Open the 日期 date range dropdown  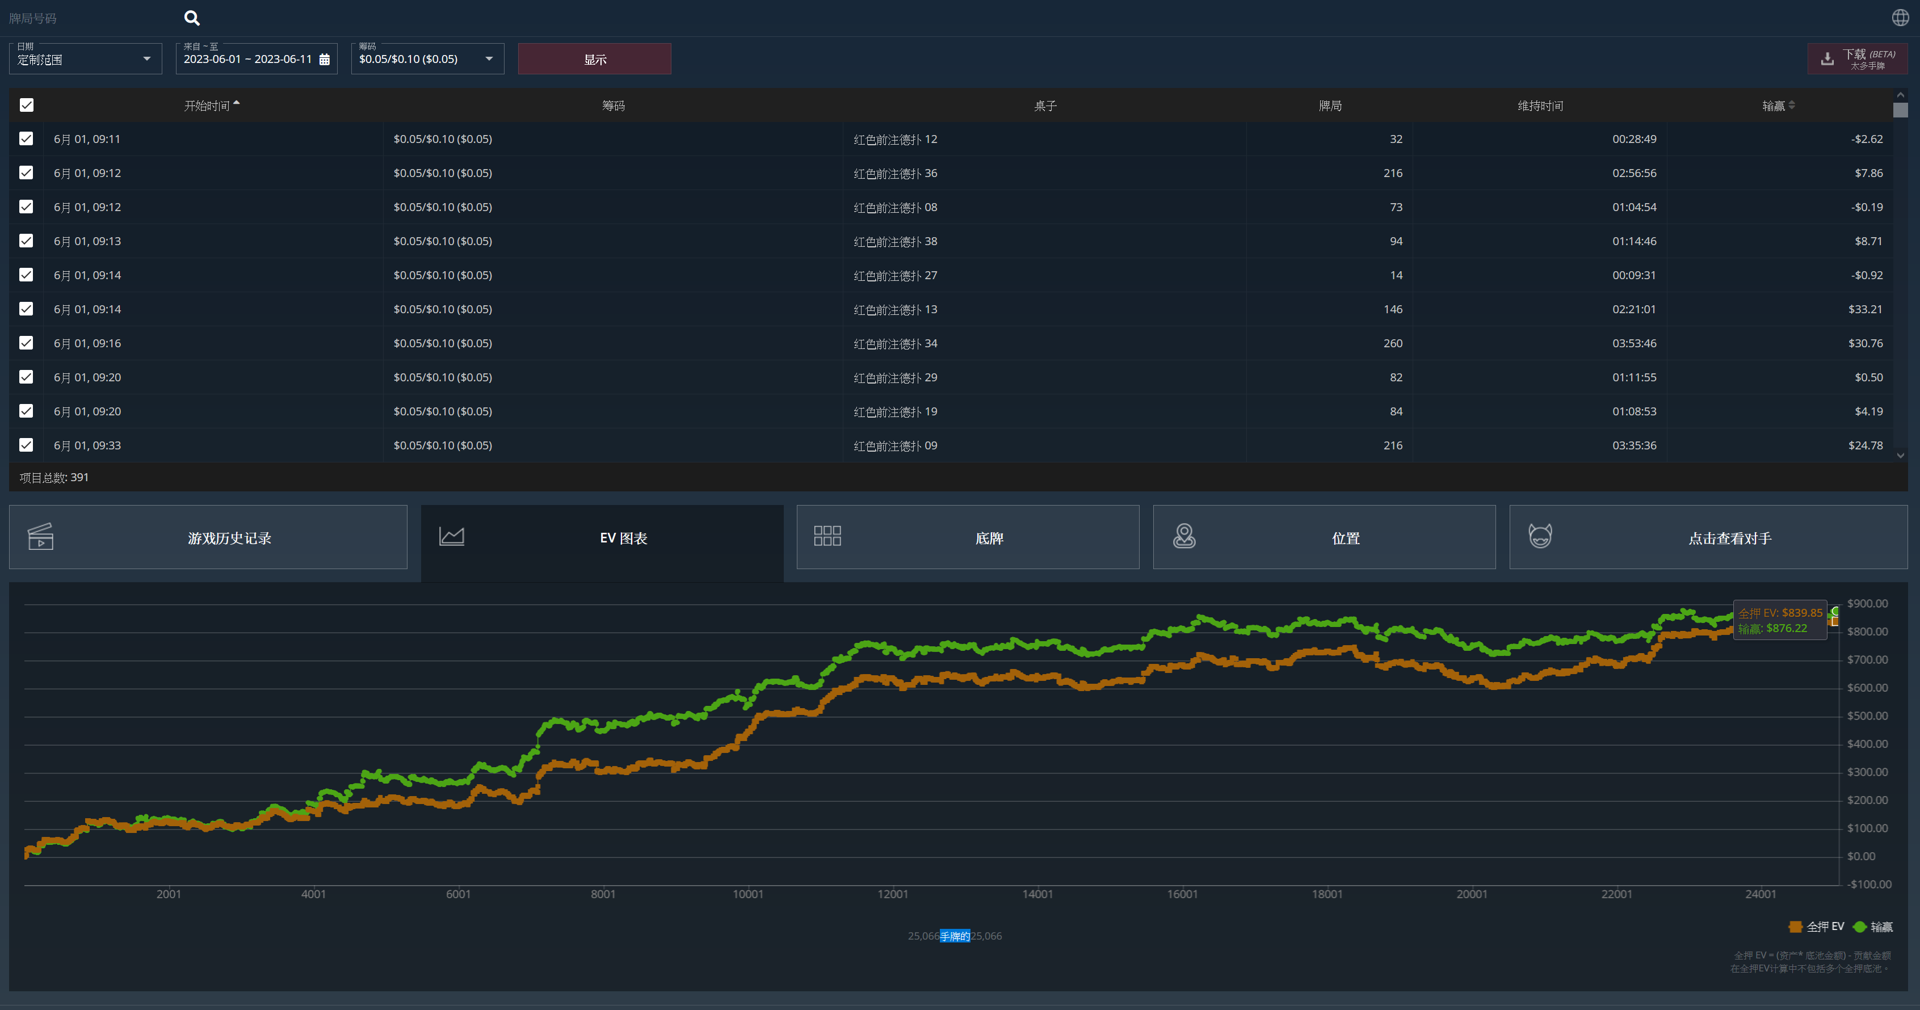point(86,59)
